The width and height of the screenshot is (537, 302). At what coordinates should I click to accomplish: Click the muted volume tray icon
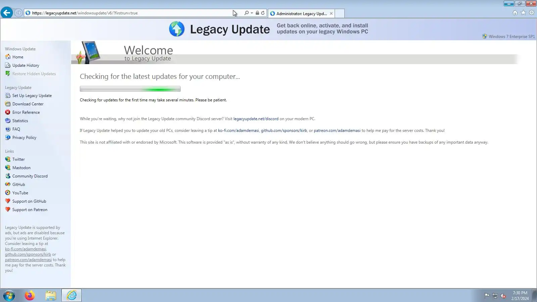(503, 296)
